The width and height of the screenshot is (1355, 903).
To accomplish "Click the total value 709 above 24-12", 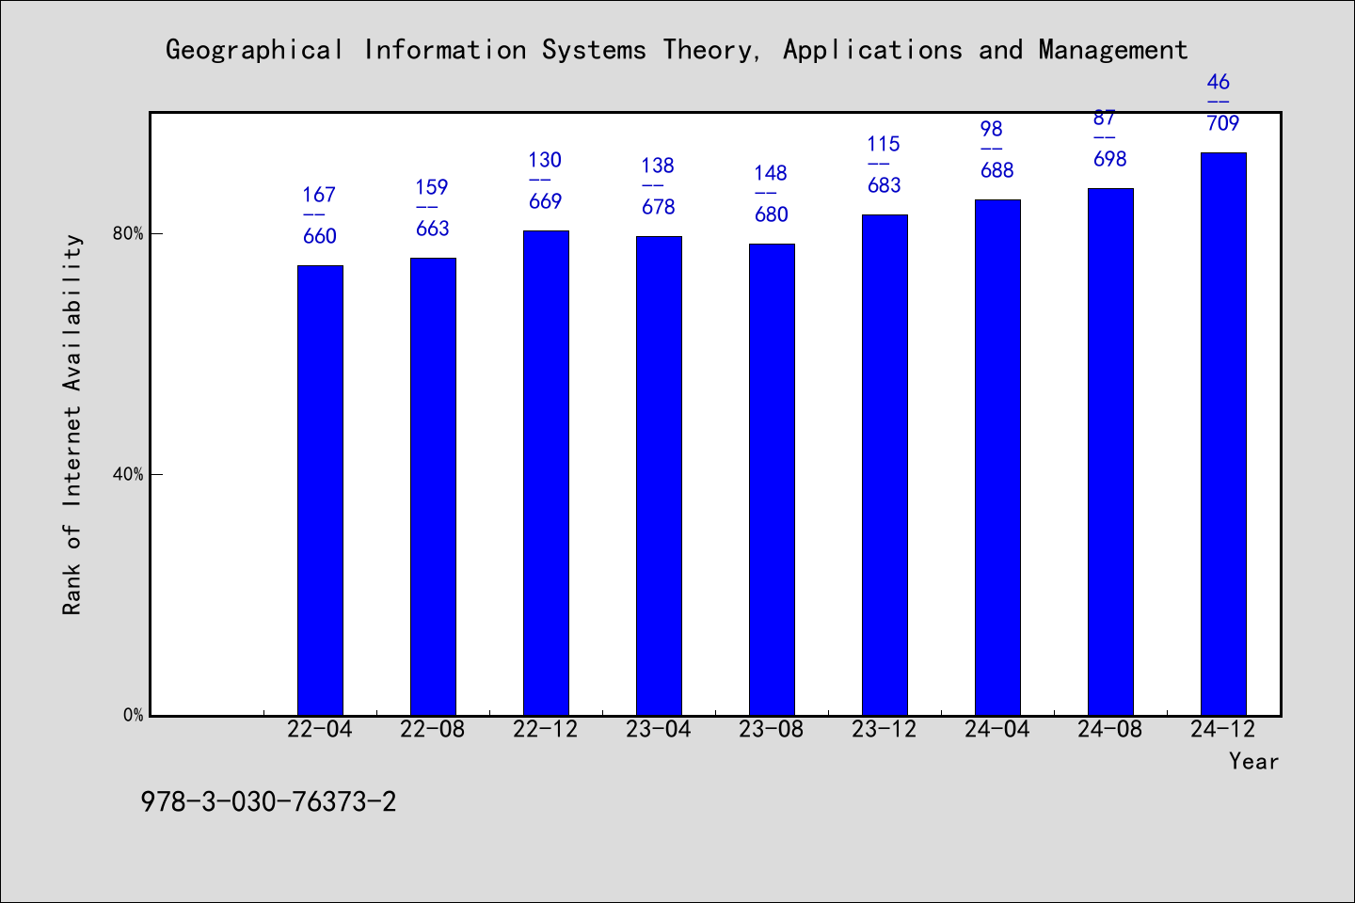I will [1223, 123].
